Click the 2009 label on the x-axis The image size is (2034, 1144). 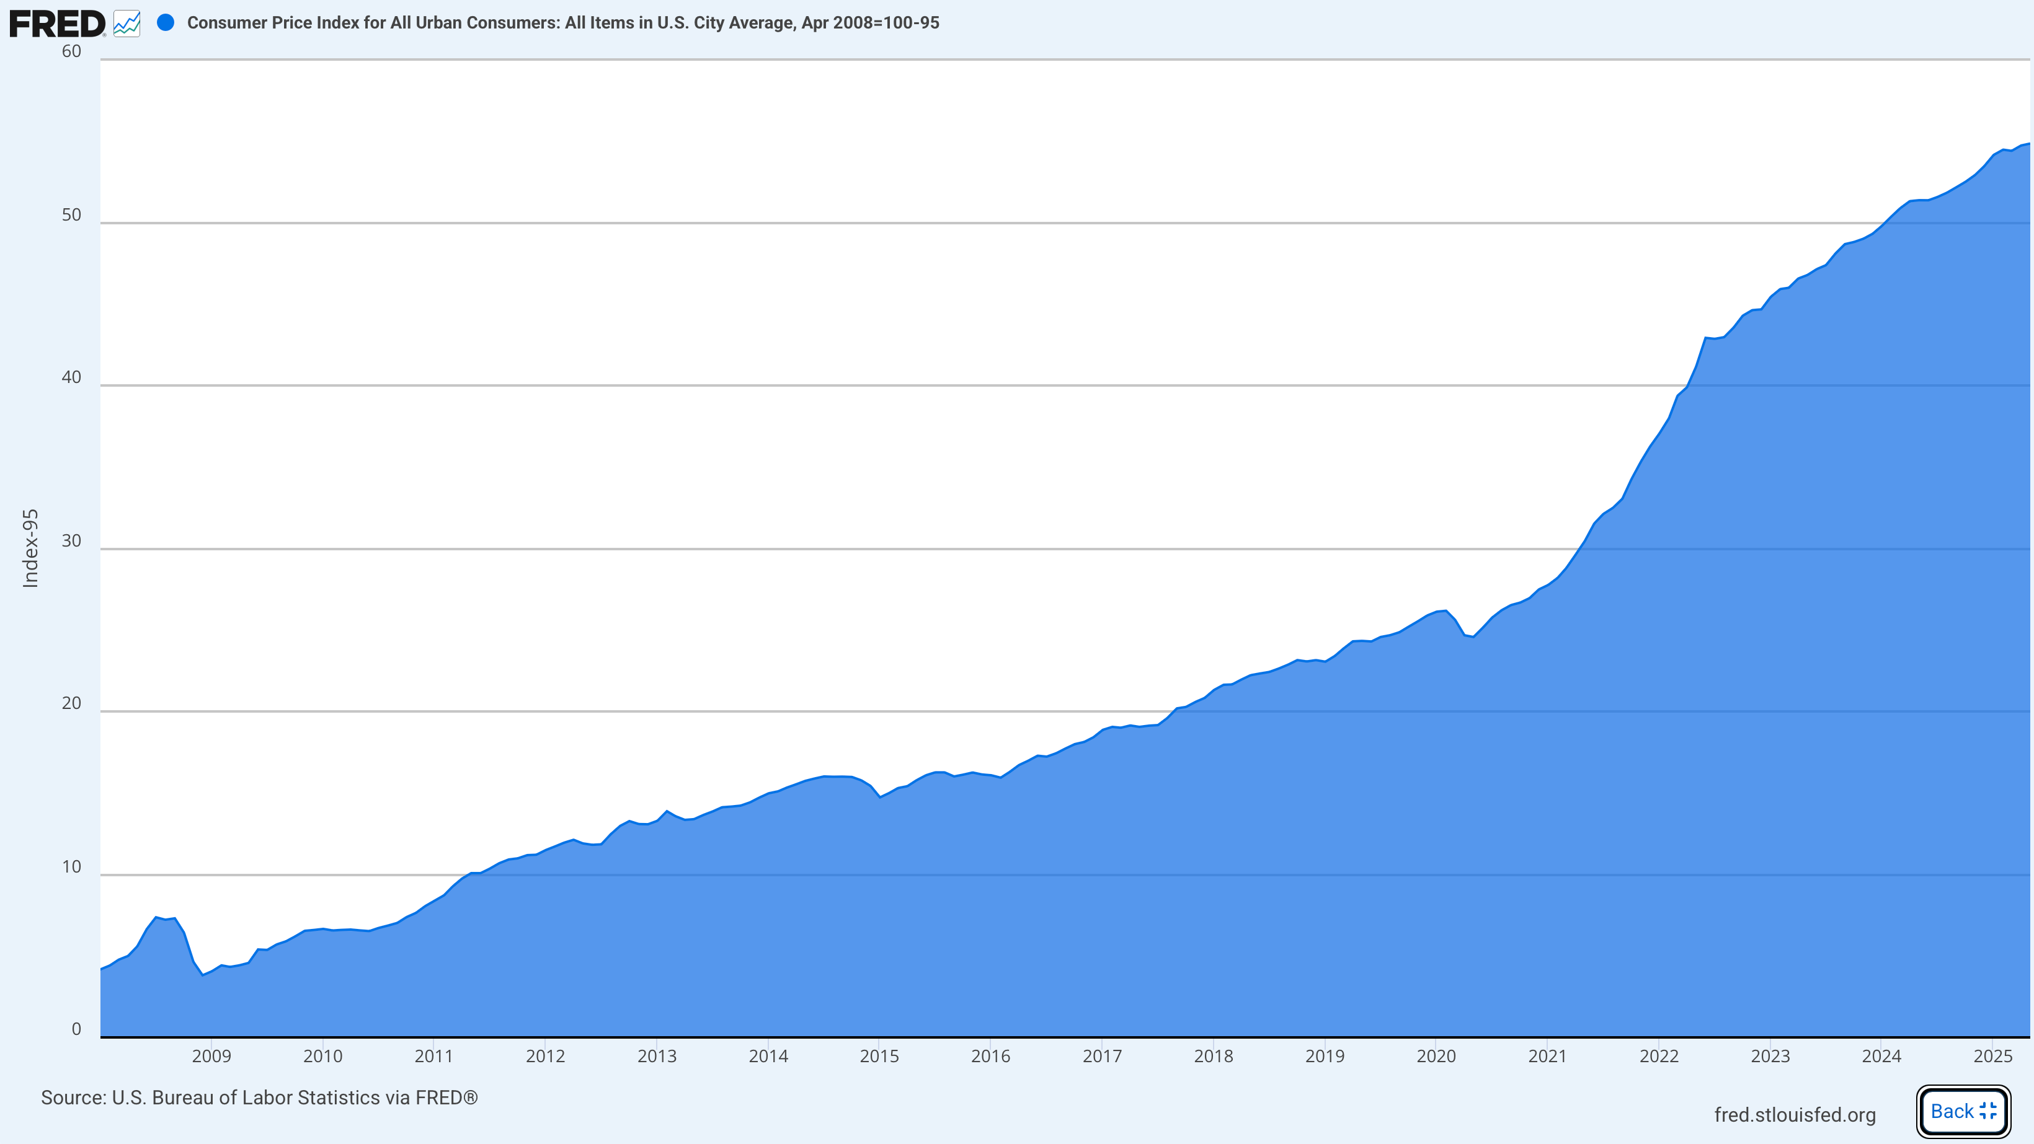(x=211, y=1055)
